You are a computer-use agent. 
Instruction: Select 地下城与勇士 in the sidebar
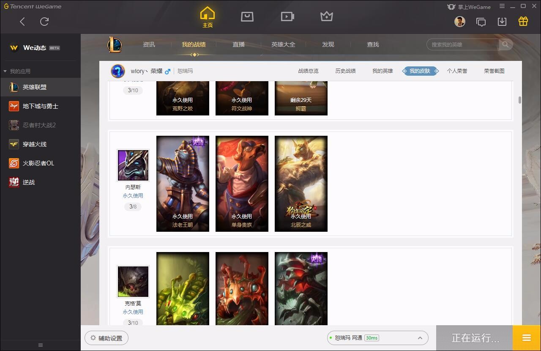click(40, 106)
